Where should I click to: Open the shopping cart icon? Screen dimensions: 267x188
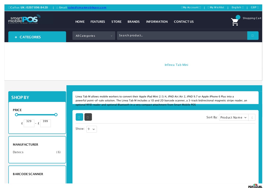tap(235, 22)
